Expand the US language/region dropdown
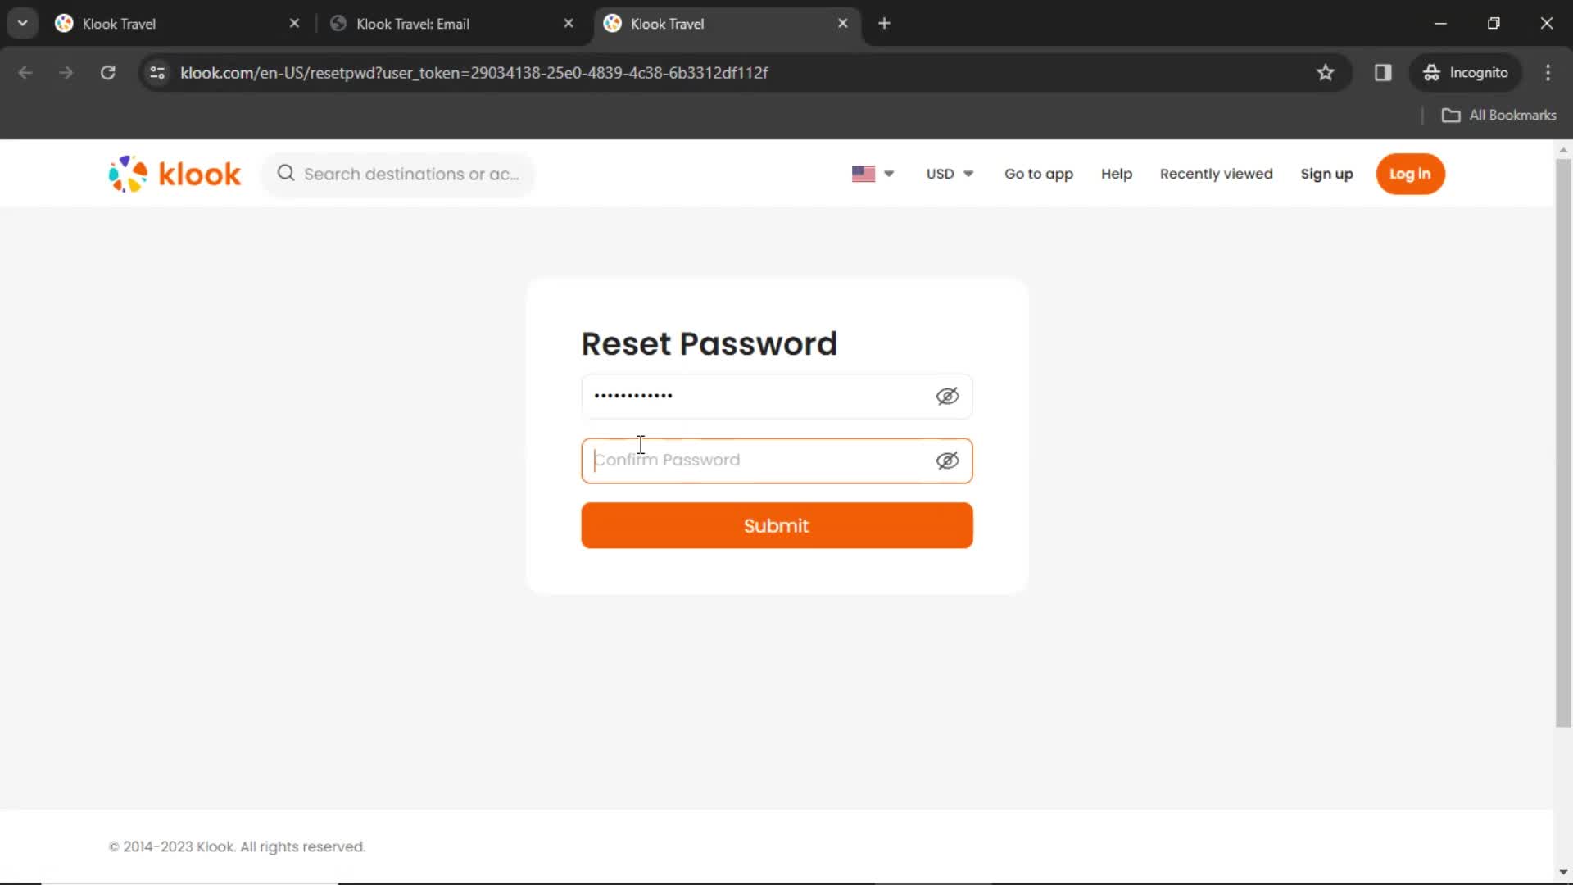This screenshot has height=885, width=1573. tap(873, 174)
